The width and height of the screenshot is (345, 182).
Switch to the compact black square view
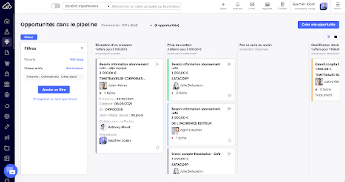[336, 37]
